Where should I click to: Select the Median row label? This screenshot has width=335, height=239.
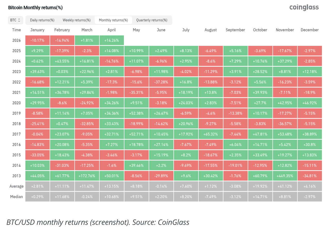tap(17, 197)
